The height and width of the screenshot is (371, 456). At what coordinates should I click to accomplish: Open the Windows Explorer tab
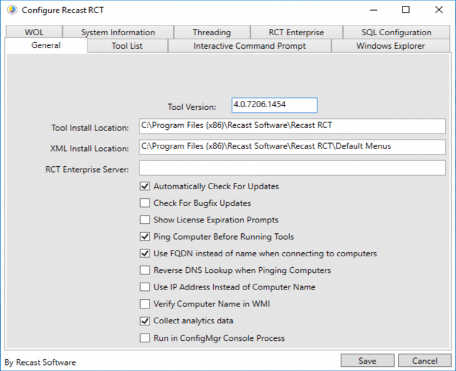391,46
